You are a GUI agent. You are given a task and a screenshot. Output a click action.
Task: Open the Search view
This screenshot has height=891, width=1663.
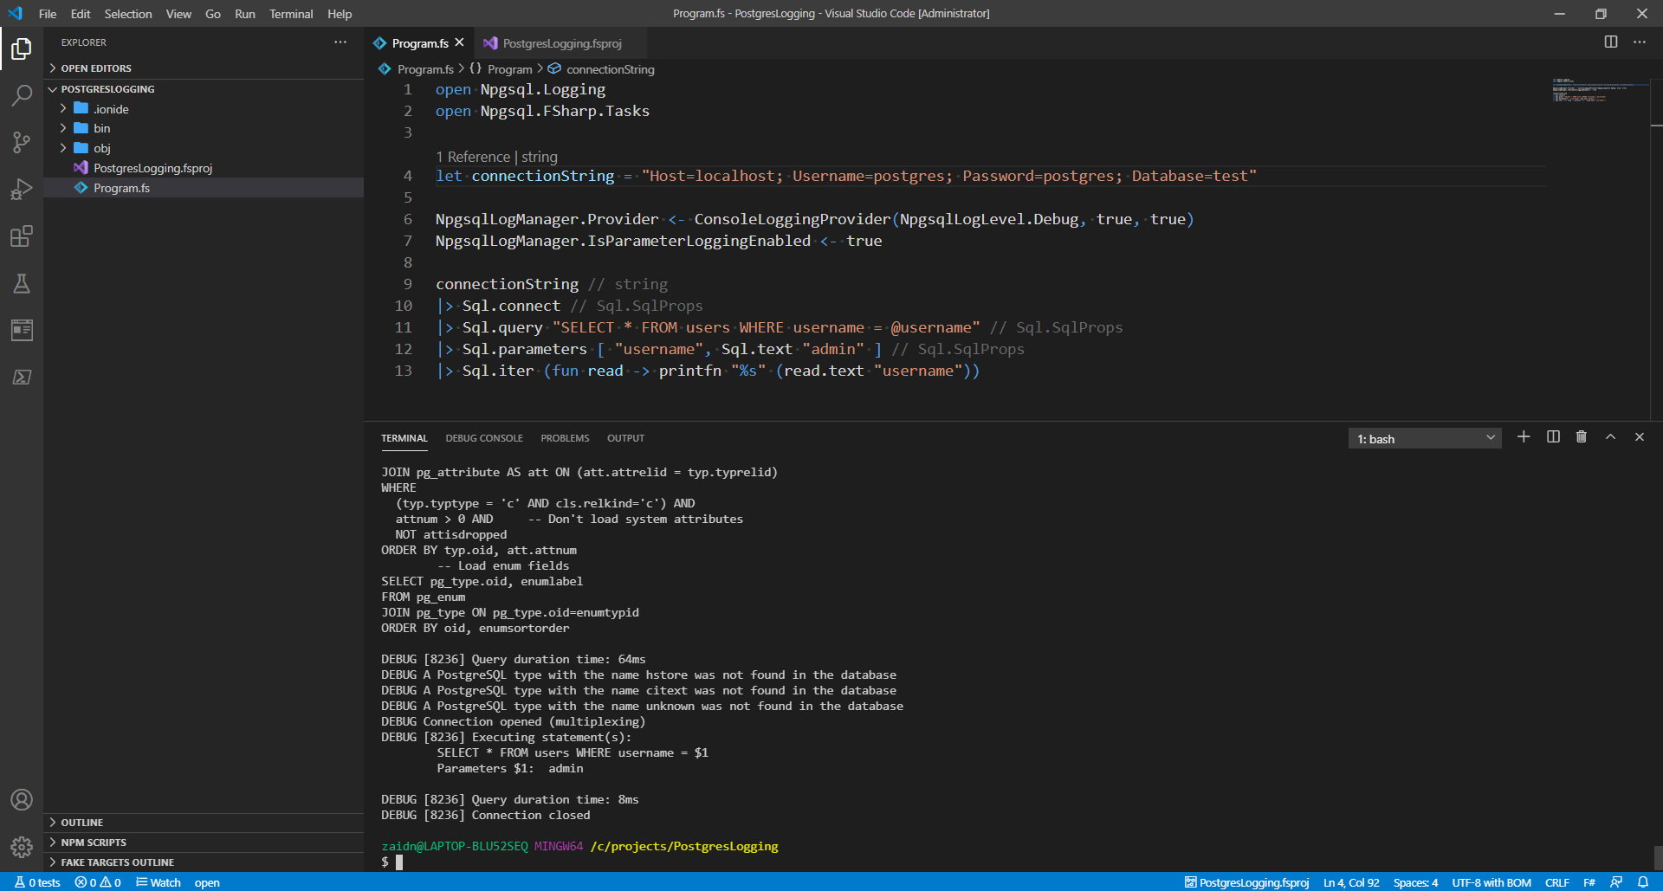click(x=22, y=95)
